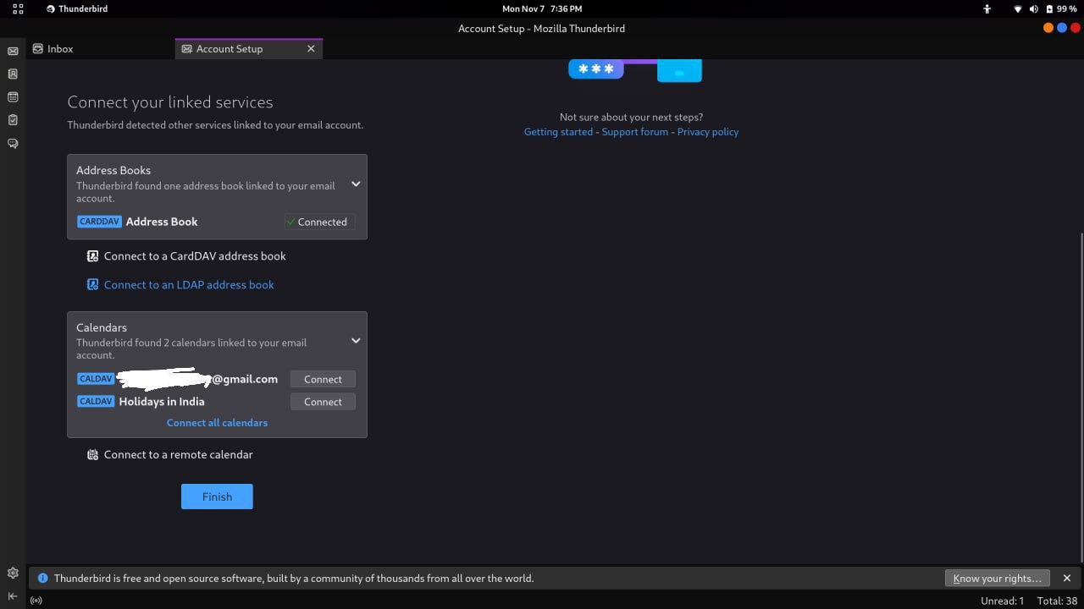1084x609 pixels.
Task: Open the Know your rights notice
Action: (x=998, y=578)
